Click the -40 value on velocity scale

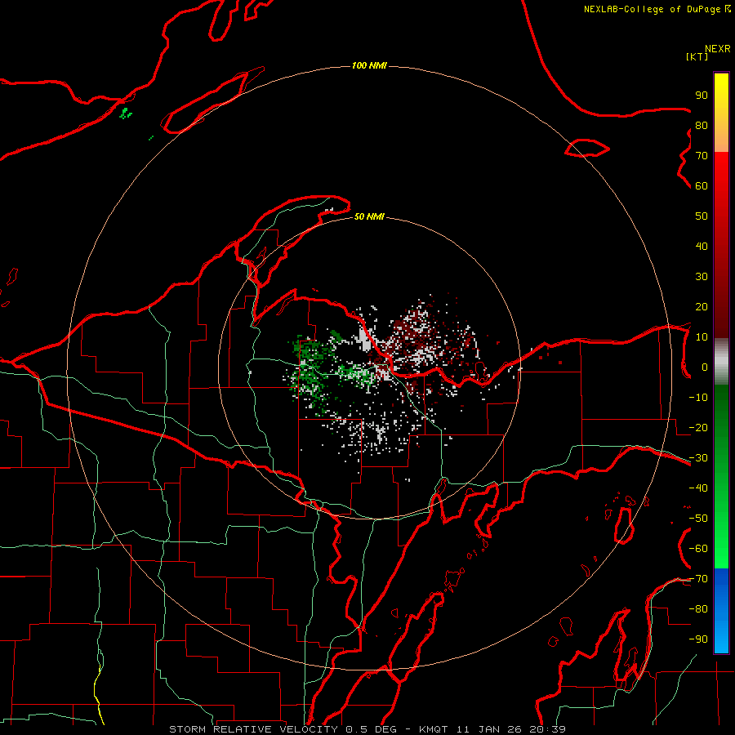click(x=698, y=488)
